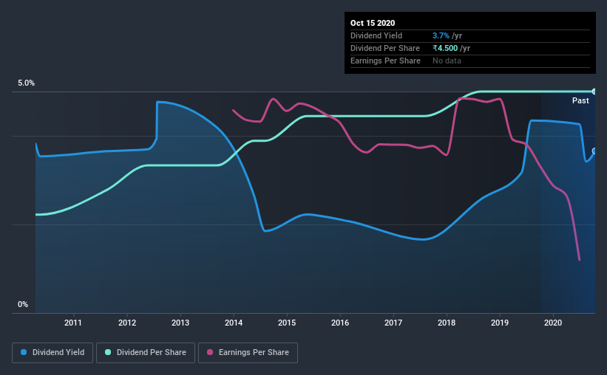Select the 2013 x-axis label
The height and width of the screenshot is (375, 607).
tap(180, 323)
